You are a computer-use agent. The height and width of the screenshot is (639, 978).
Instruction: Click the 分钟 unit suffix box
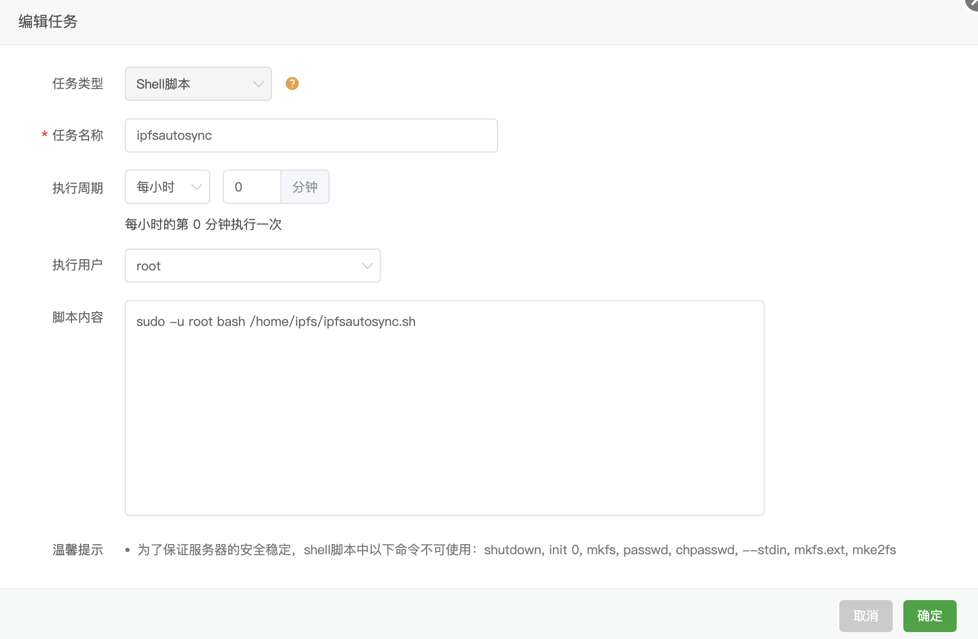[x=305, y=187]
